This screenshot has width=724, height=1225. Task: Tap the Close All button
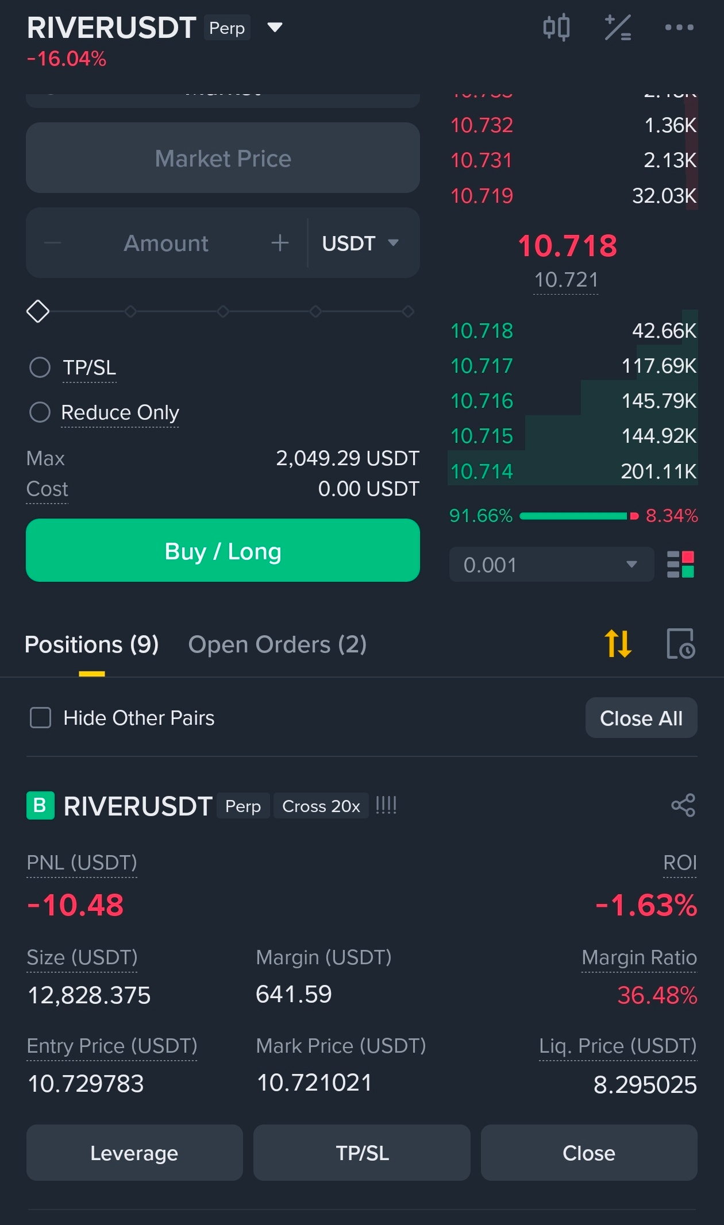click(641, 718)
